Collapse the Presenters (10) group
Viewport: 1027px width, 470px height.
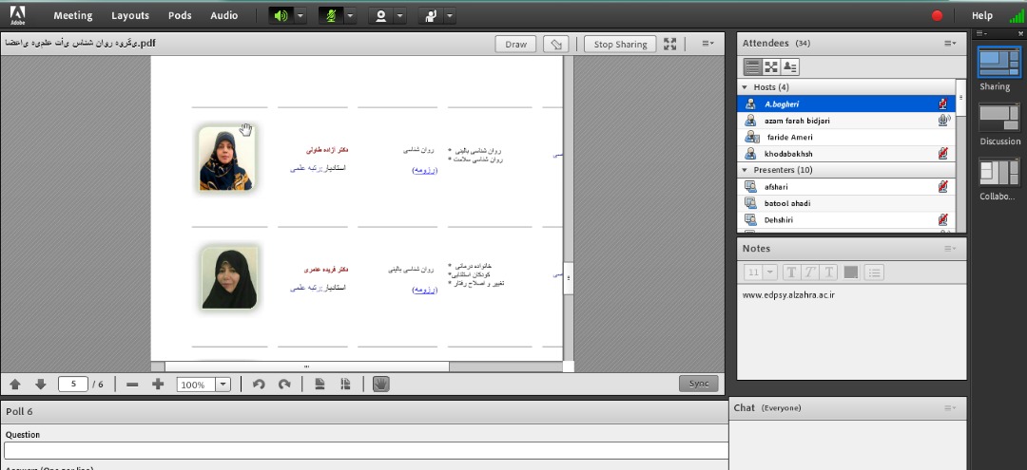click(x=744, y=170)
